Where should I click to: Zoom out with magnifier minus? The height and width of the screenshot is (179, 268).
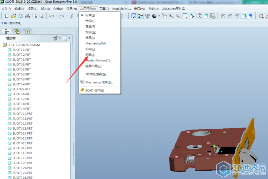tap(178, 16)
